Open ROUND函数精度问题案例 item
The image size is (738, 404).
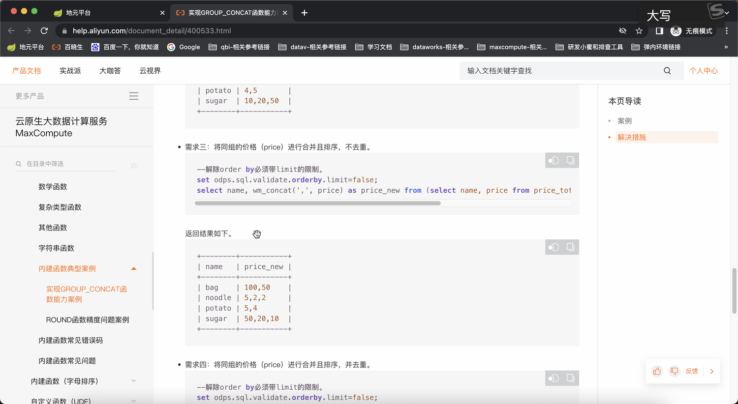88,320
